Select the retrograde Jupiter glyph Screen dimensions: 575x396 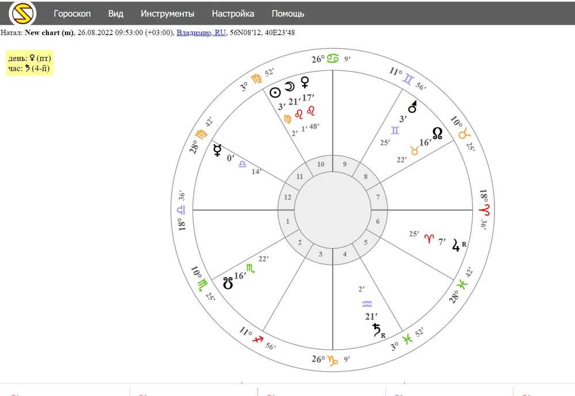(456, 245)
